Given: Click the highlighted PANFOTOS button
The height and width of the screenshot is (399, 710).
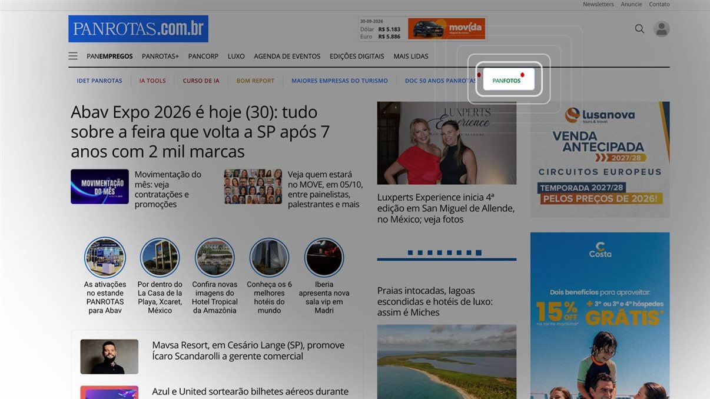Looking at the screenshot, I should click(509, 79).
